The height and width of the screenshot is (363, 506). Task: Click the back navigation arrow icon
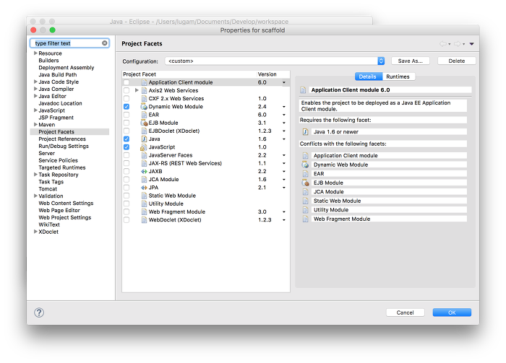point(443,44)
